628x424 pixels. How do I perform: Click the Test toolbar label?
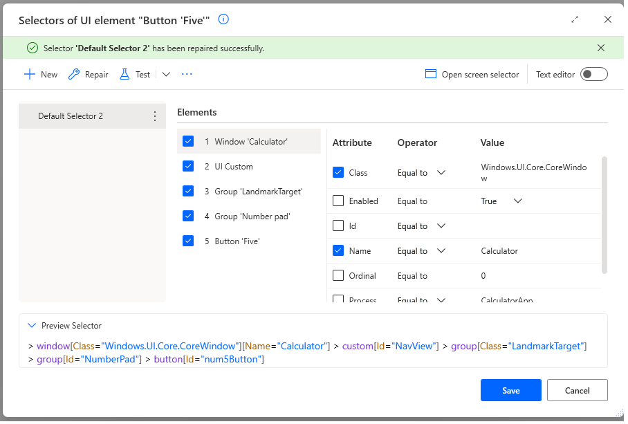(x=142, y=75)
